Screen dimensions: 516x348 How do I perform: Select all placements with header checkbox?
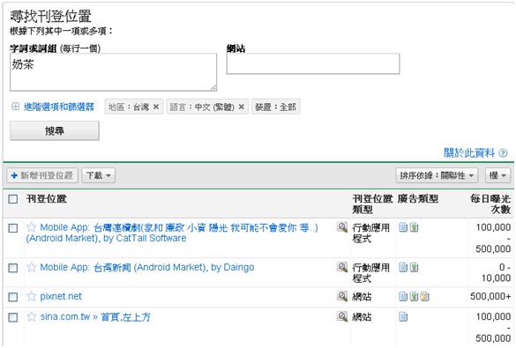click(13, 199)
